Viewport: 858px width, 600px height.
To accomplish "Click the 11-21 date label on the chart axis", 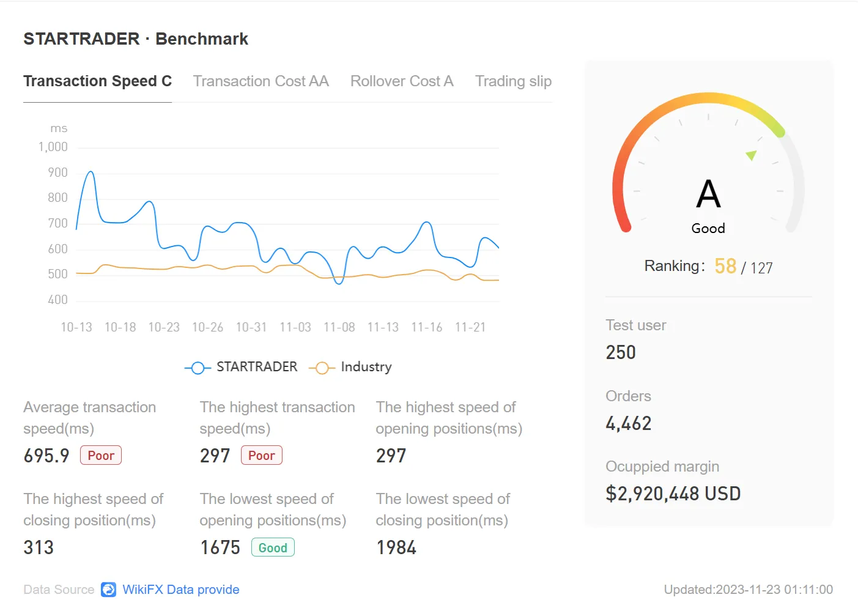I will click(470, 327).
